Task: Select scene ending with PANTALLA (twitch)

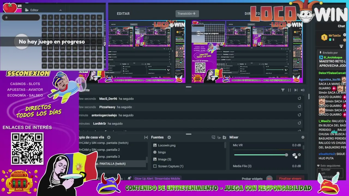Action: pyautogui.click(x=112, y=164)
